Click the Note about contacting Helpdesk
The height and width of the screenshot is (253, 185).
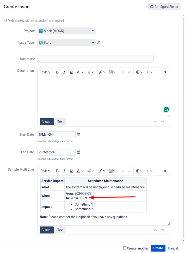coord(84,217)
